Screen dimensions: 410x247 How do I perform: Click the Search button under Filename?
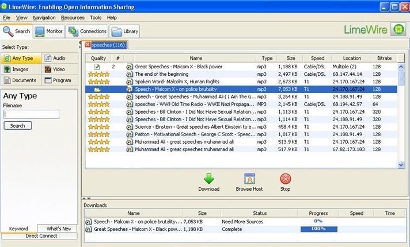[x=18, y=126]
